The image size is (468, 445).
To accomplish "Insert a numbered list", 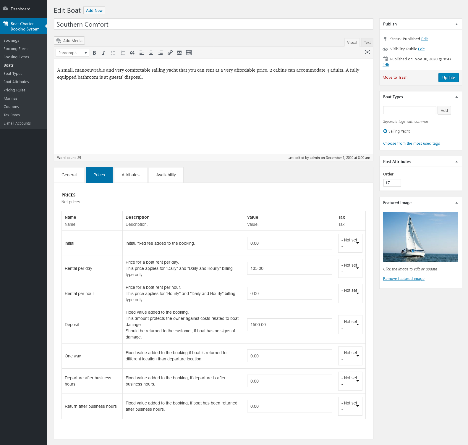I will 123,53.
